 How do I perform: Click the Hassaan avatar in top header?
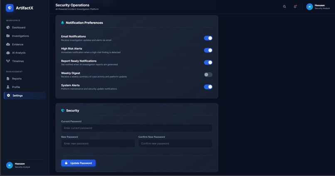click(309, 7)
